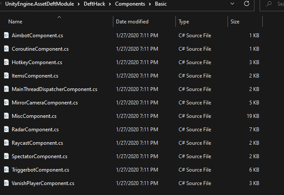284x195 pixels.
Task: Click the type cell of RaycastComponent.cs
Action: [x=195, y=143]
